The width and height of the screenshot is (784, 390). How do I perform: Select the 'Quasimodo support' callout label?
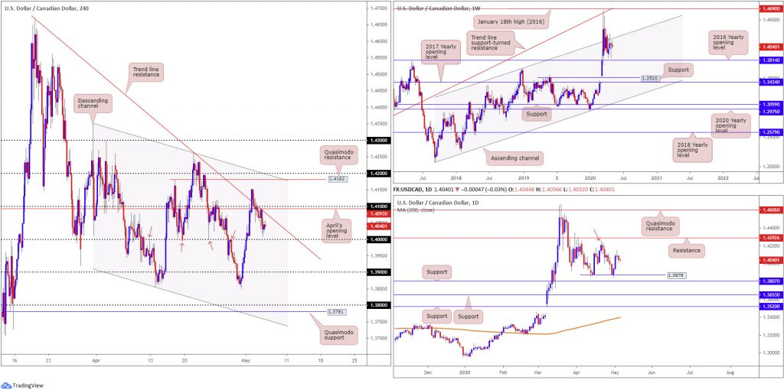click(339, 334)
